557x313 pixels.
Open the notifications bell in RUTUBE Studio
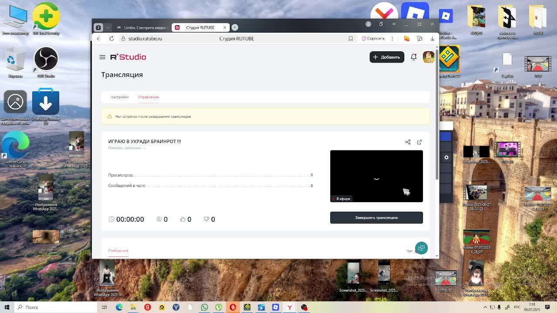pyautogui.click(x=413, y=57)
